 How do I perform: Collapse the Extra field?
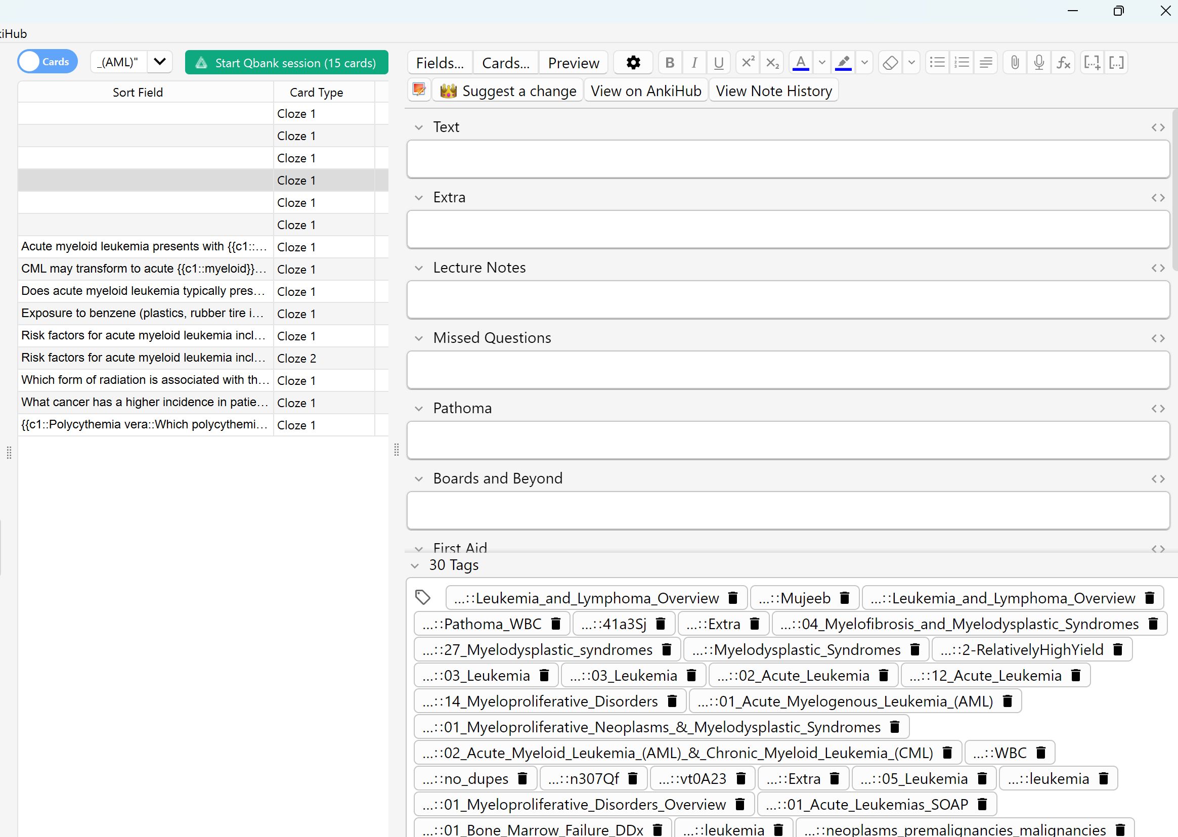(x=419, y=198)
